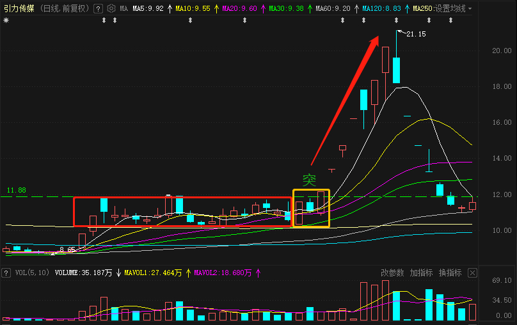Image resolution: width=517 pixels, height=325 pixels.
Task: Click the down arrow after VOLUME value
Action: click(x=118, y=273)
